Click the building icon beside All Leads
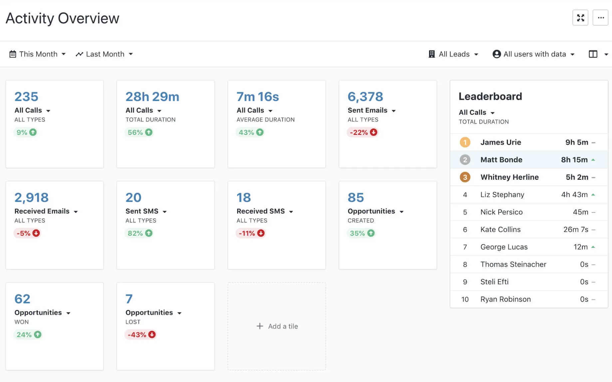The height and width of the screenshot is (382, 612). (x=431, y=54)
